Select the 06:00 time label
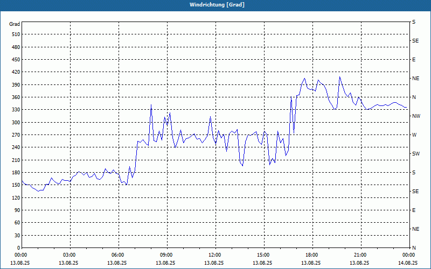This screenshot has width=431, height=269. click(119, 254)
